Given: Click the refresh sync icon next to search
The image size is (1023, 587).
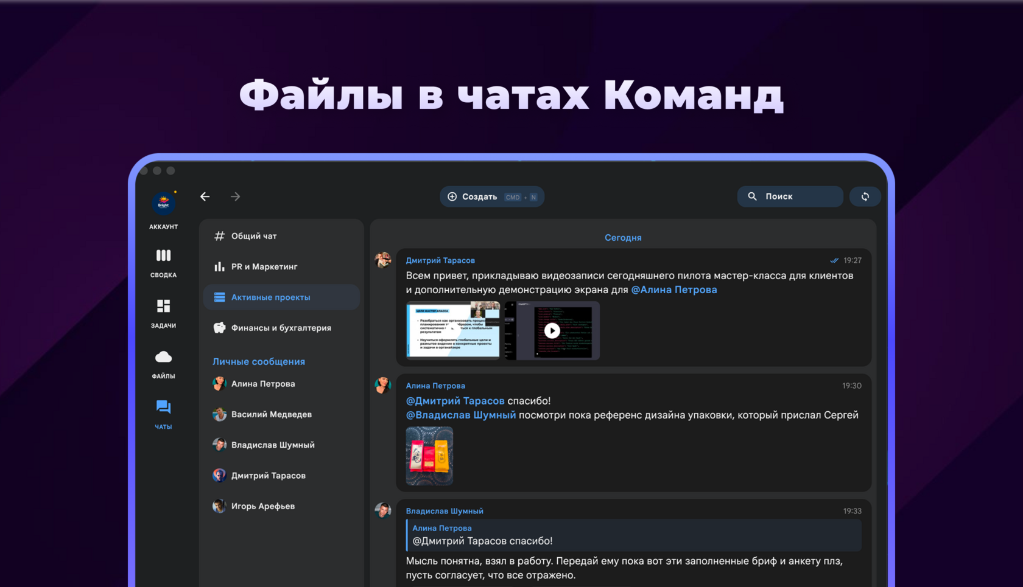Looking at the screenshot, I should click(x=865, y=196).
